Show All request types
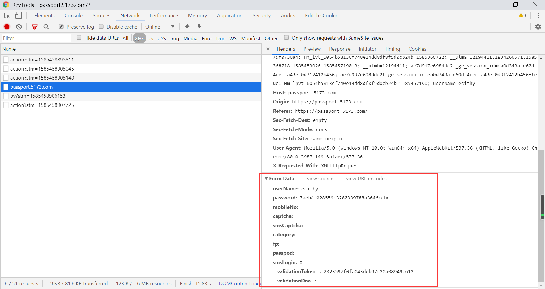The width and height of the screenshot is (545, 289). (125, 38)
